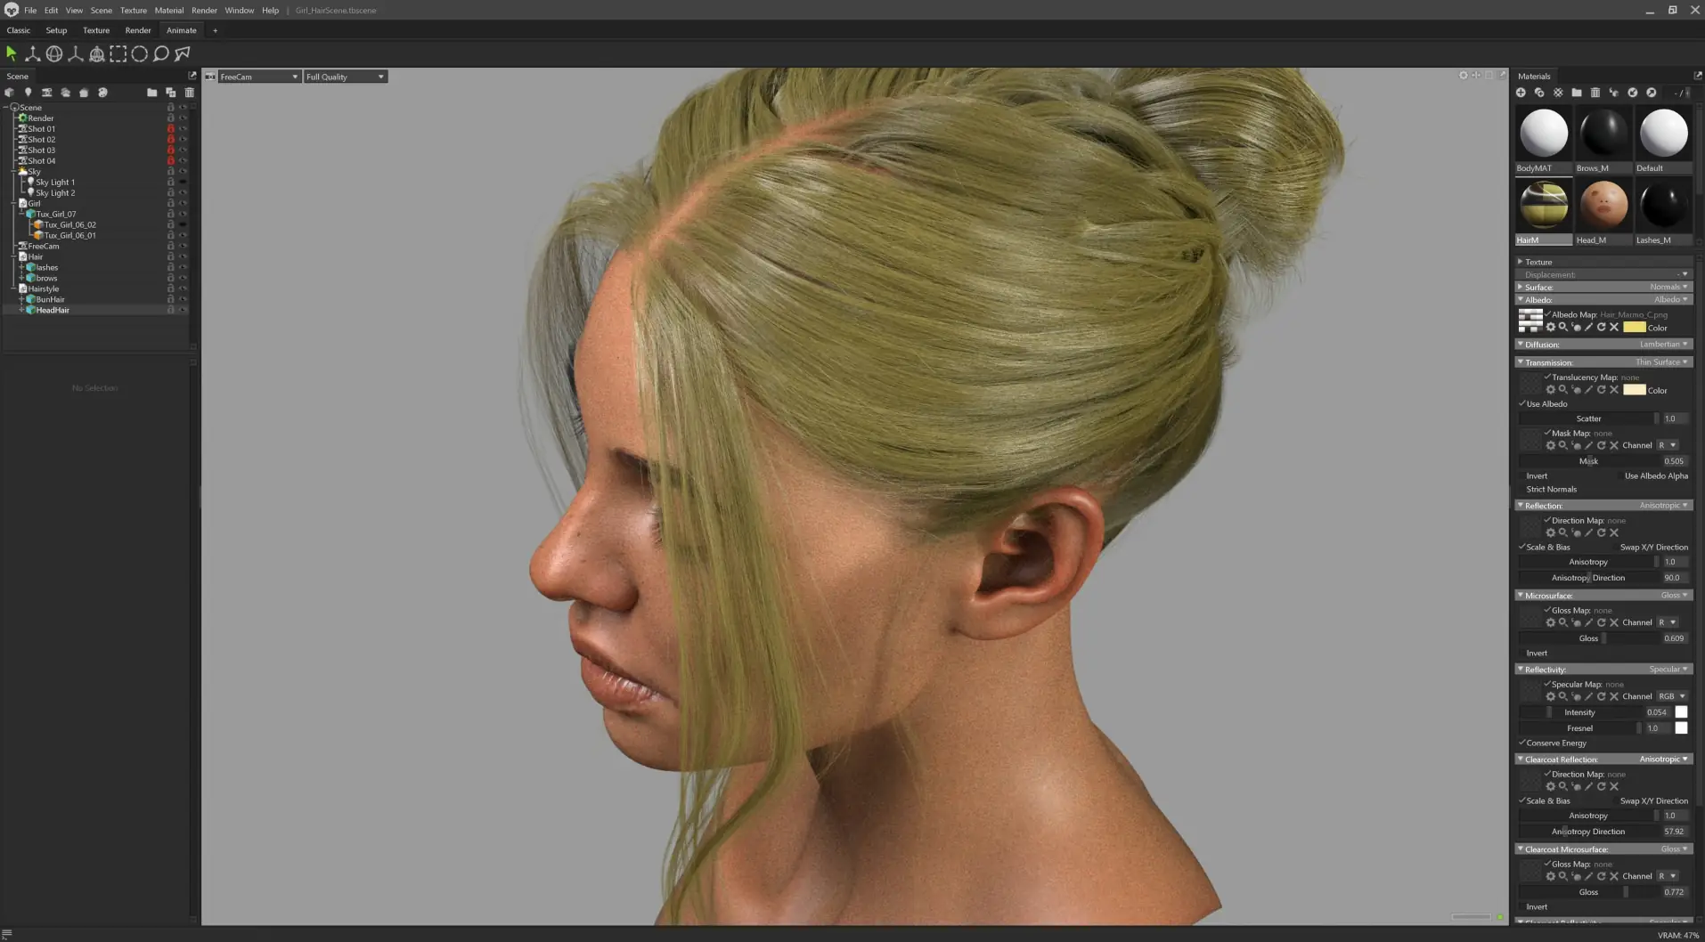Toggle lock on the FreeCam item
The image size is (1705, 942).
click(x=170, y=247)
